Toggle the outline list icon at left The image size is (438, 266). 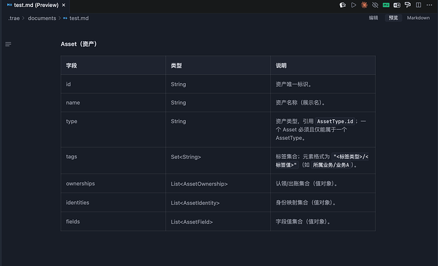click(8, 44)
